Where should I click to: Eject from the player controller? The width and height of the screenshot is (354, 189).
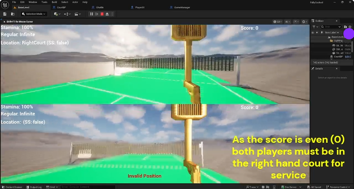107,14
